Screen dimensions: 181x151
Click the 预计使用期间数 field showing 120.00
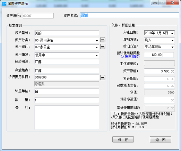point(153,55)
